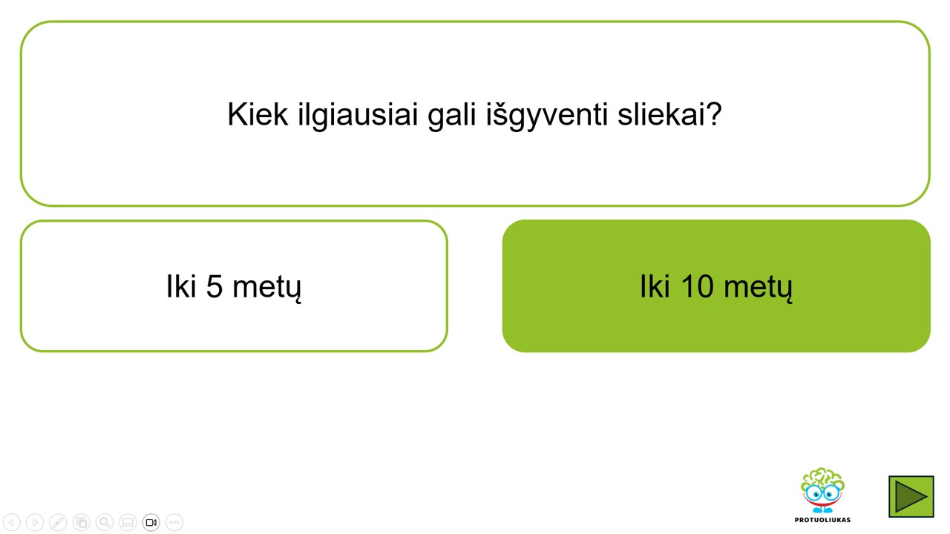The image size is (950, 534).
Task: Select answer 'Iki 5 metų'
Action: [234, 286]
